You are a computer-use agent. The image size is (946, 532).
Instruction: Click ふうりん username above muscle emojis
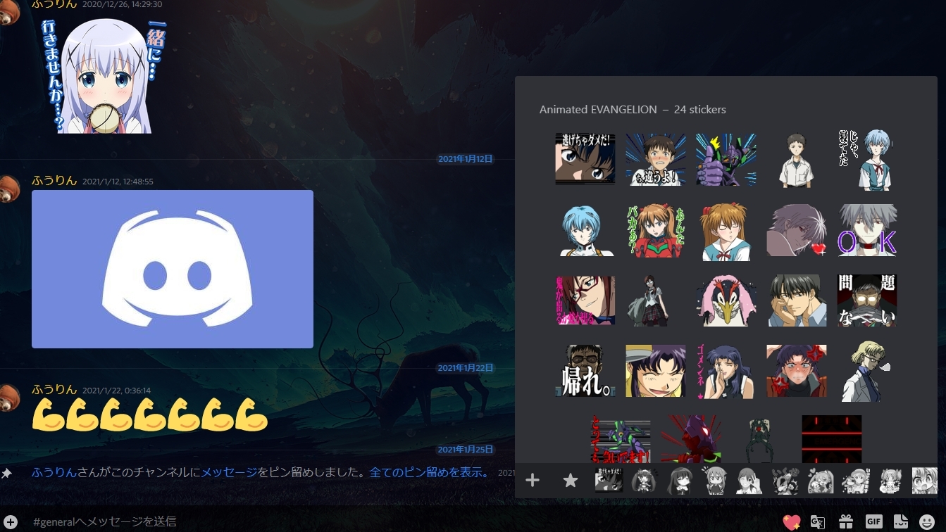point(54,390)
